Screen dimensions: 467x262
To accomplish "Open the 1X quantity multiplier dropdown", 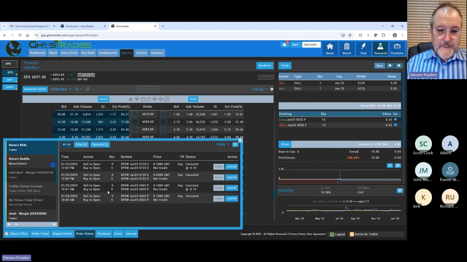I will (78, 89).
